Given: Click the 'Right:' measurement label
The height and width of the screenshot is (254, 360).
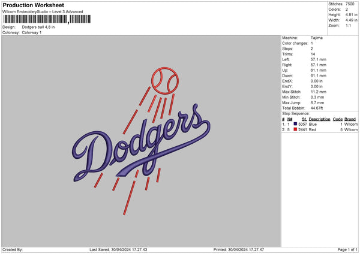Looking at the screenshot, I should 287,65.
